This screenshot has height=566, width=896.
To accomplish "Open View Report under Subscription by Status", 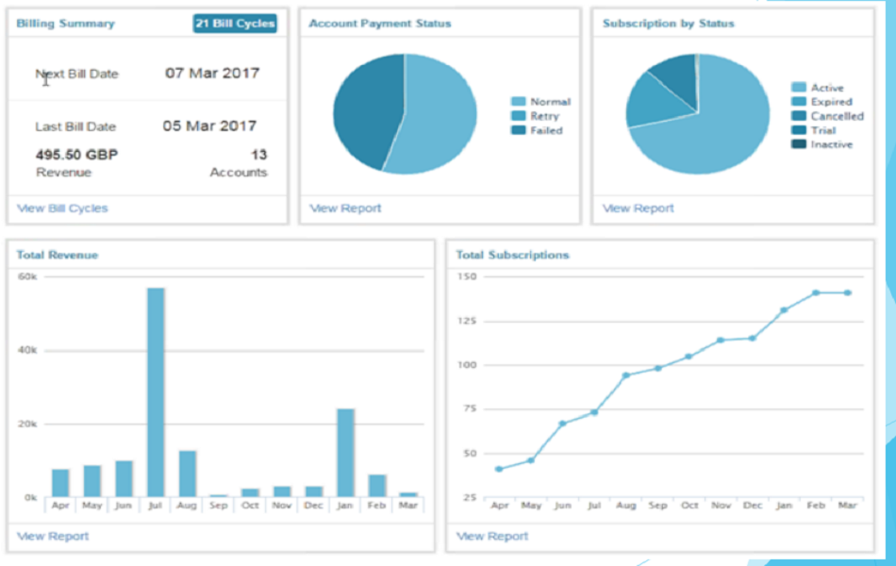I will pyautogui.click(x=639, y=208).
